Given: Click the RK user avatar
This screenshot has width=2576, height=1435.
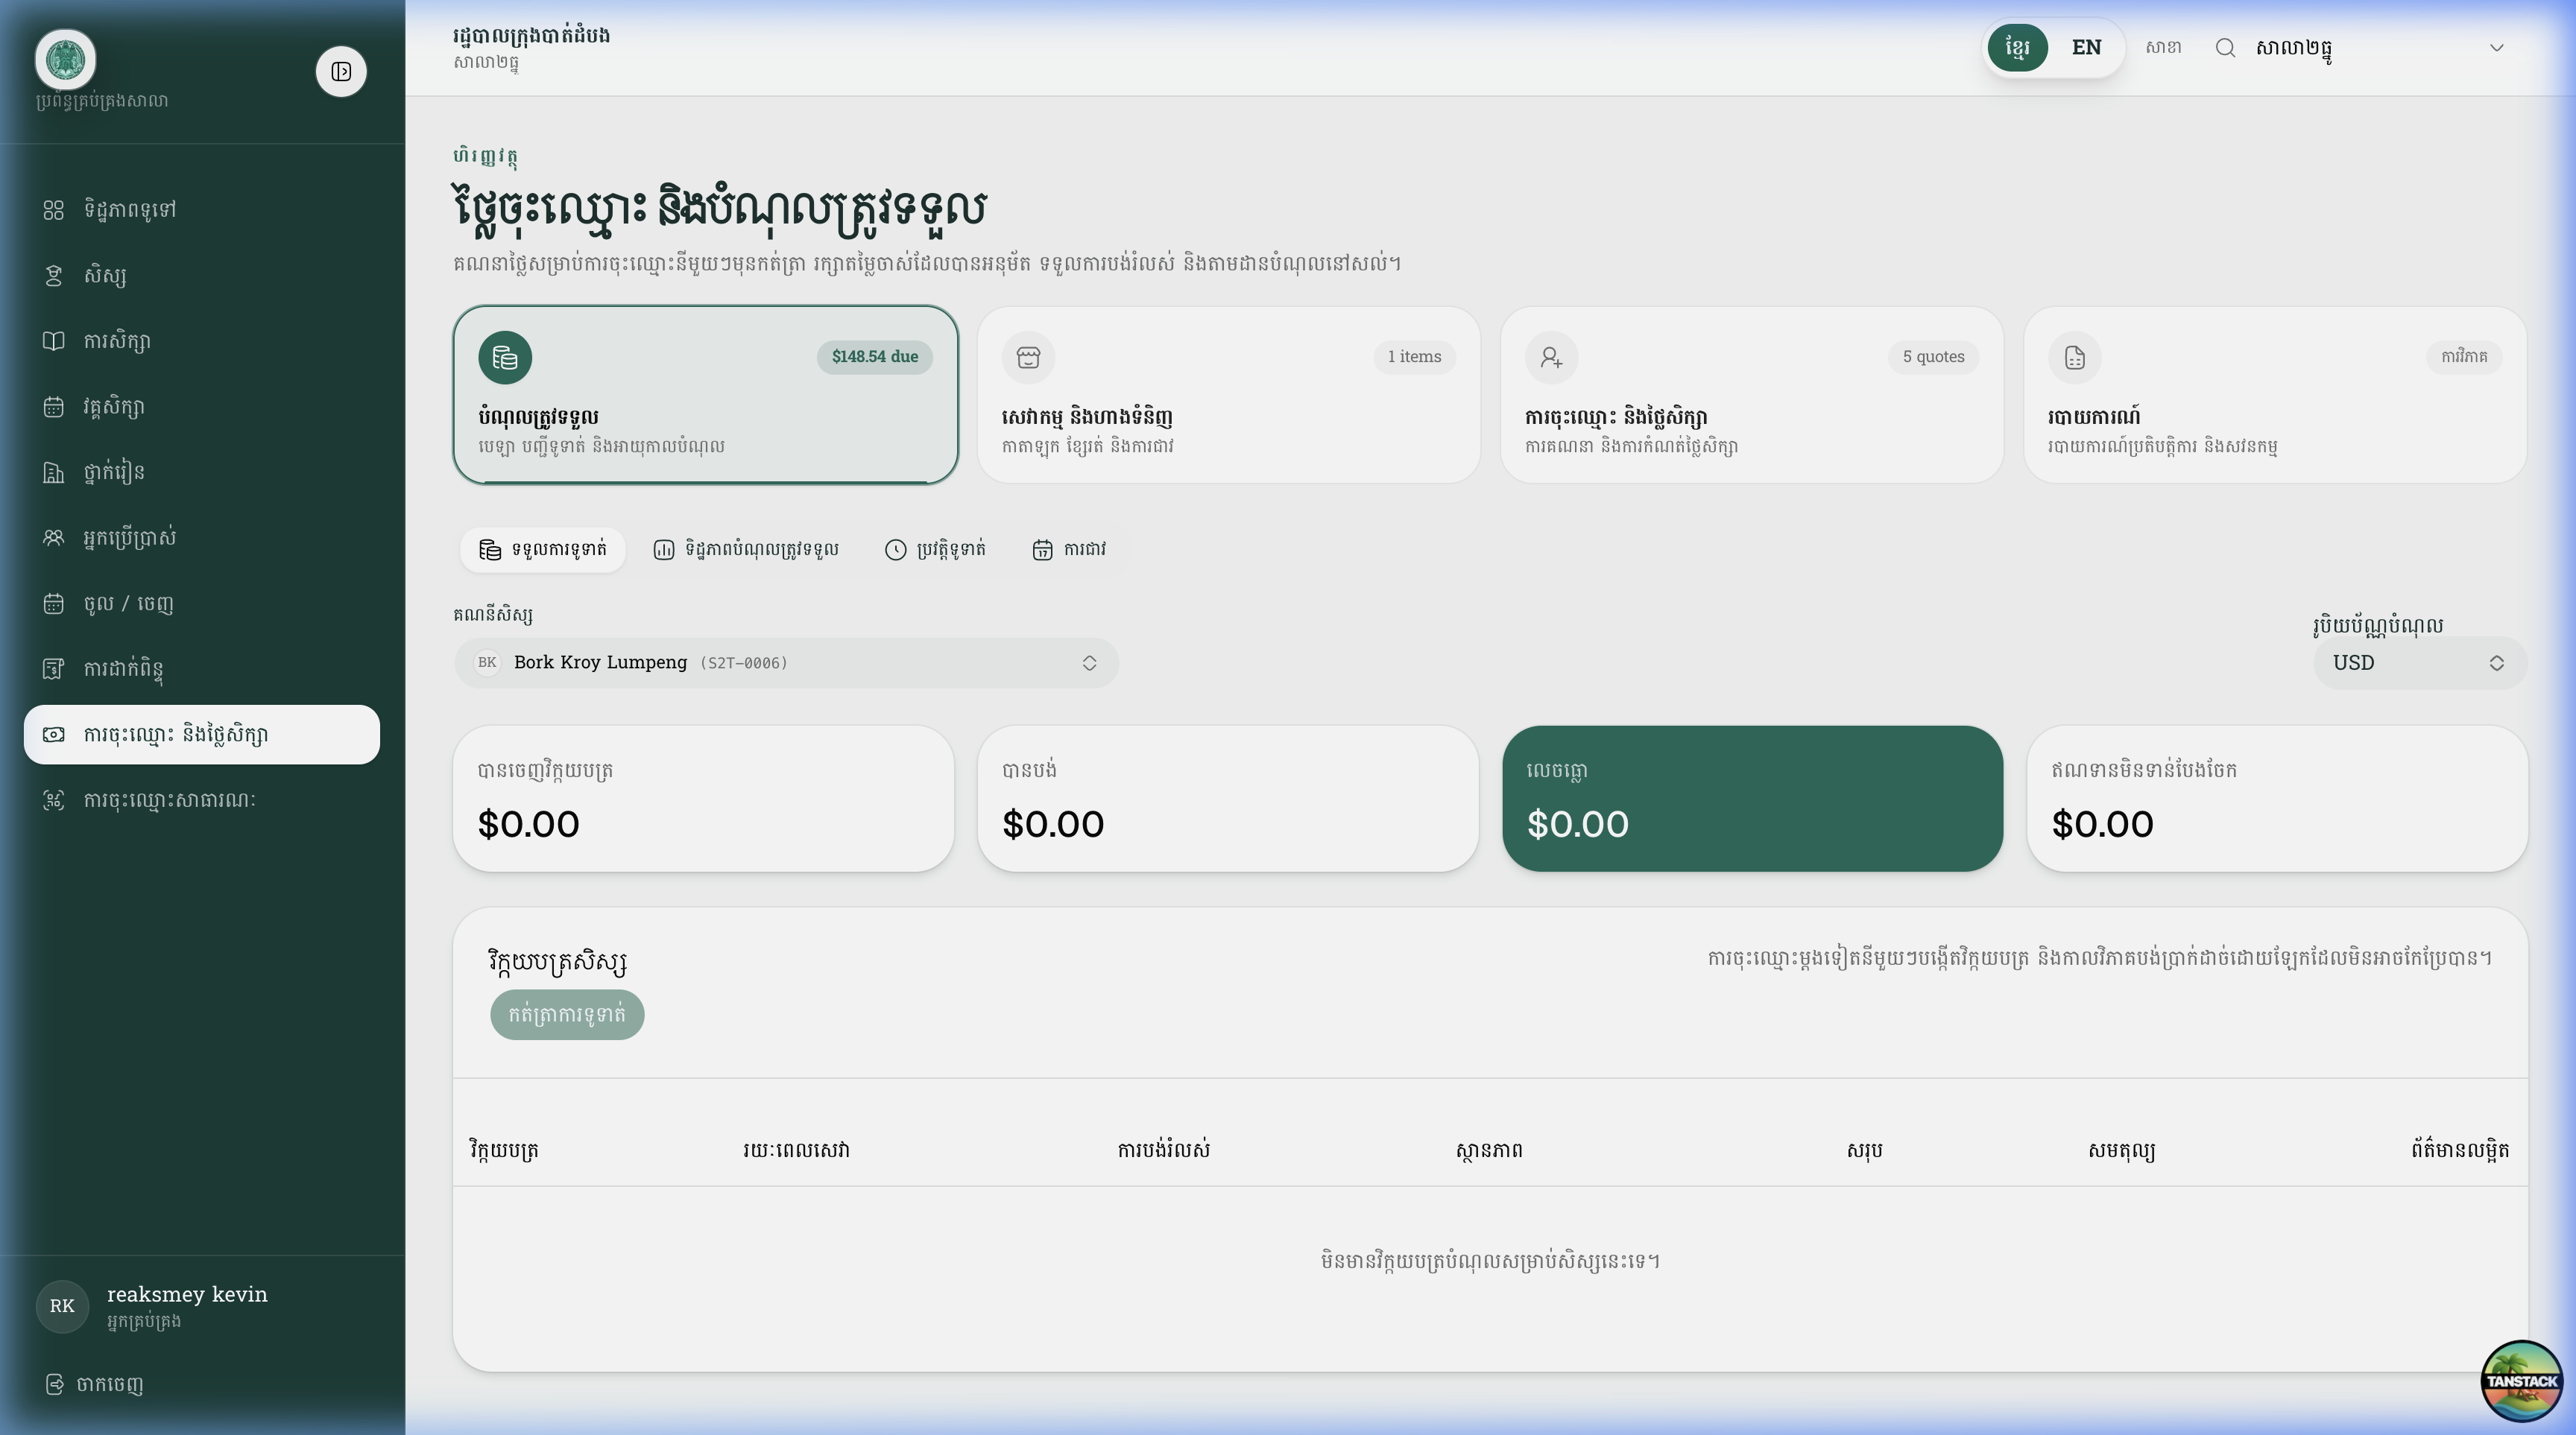Looking at the screenshot, I should tap(62, 1306).
